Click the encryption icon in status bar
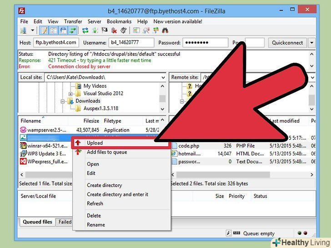The image size is (331, 248). 229,233
